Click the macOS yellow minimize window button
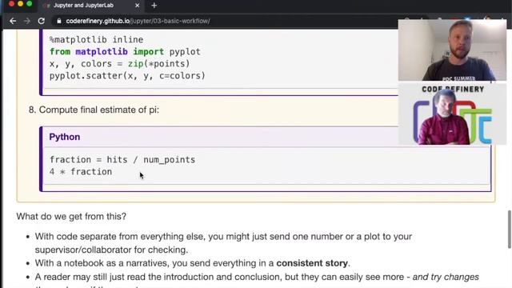 point(20,3)
